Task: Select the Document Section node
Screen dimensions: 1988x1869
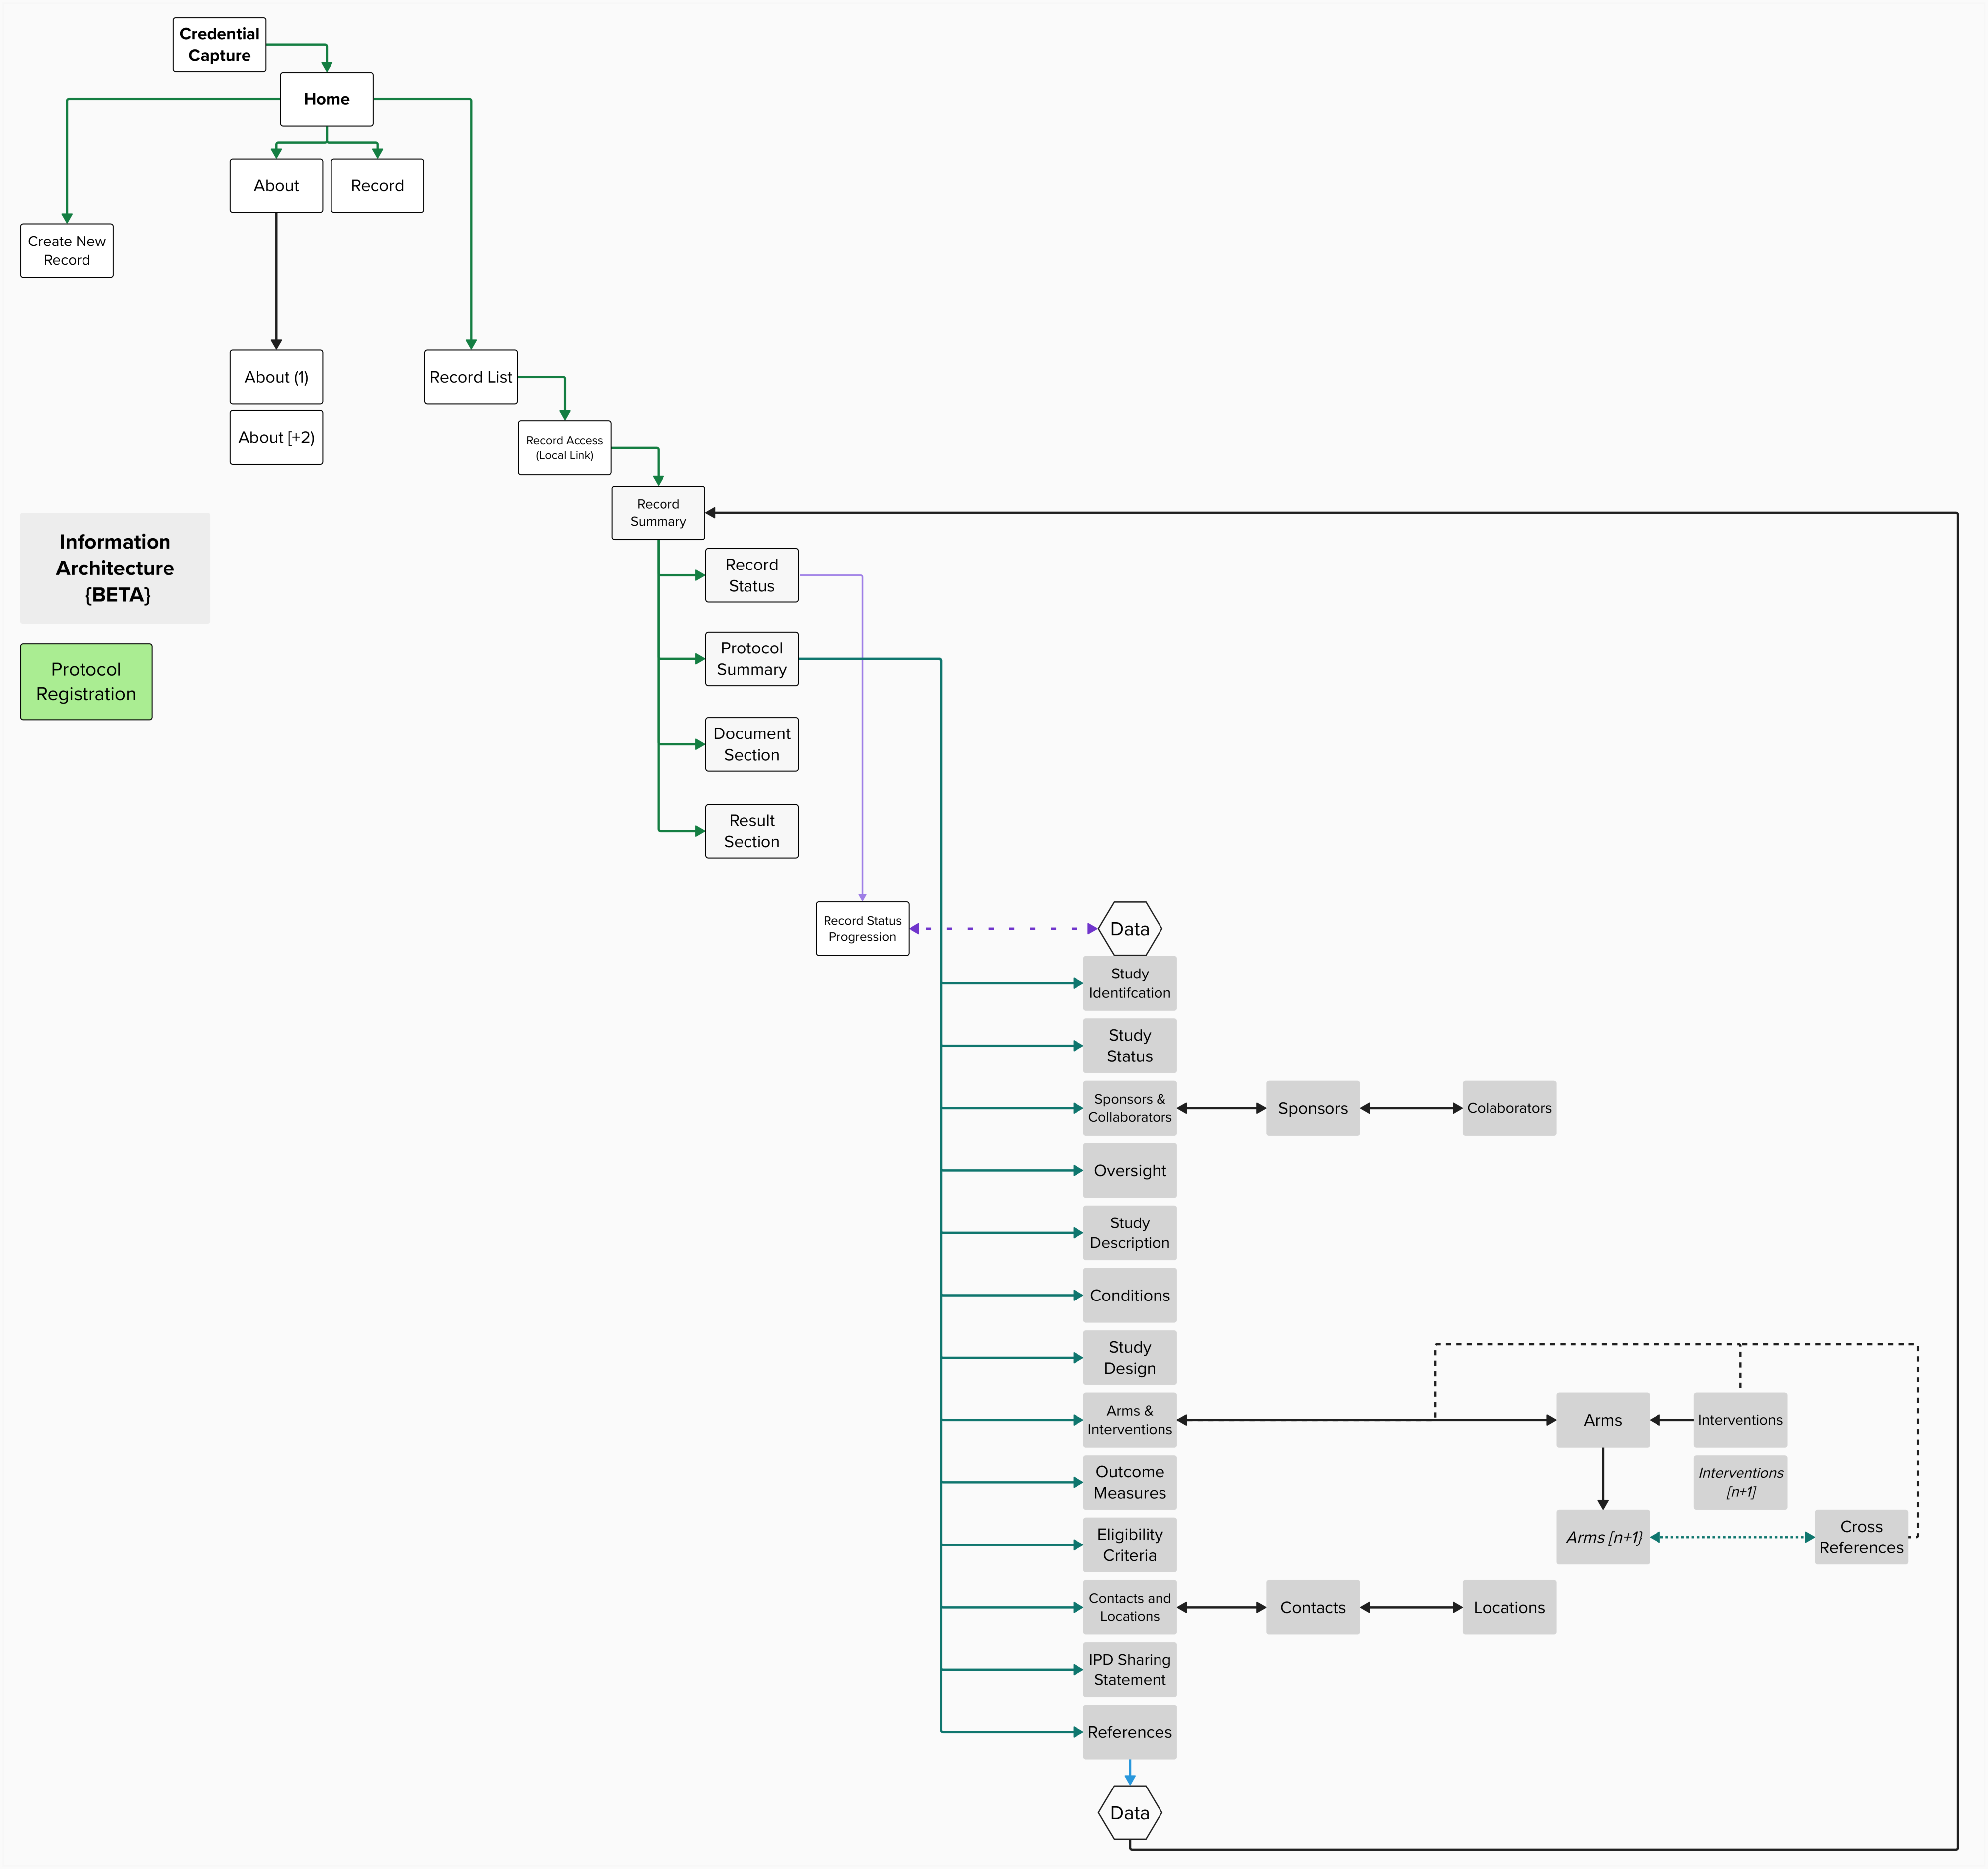Action: (751, 744)
